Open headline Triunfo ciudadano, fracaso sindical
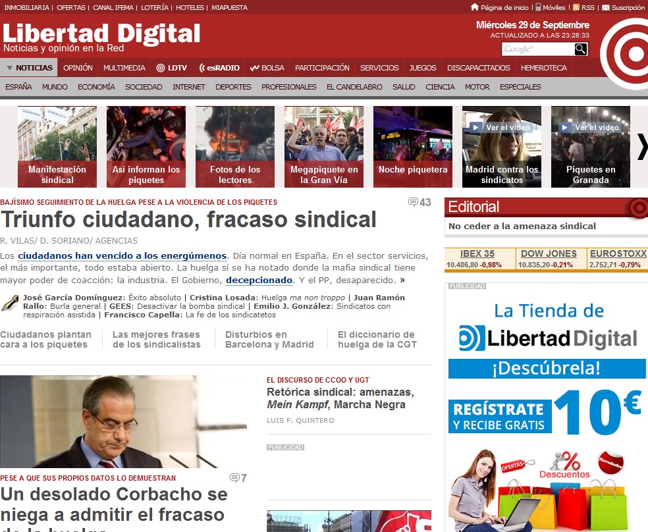The width and height of the screenshot is (648, 532). pyautogui.click(x=188, y=219)
